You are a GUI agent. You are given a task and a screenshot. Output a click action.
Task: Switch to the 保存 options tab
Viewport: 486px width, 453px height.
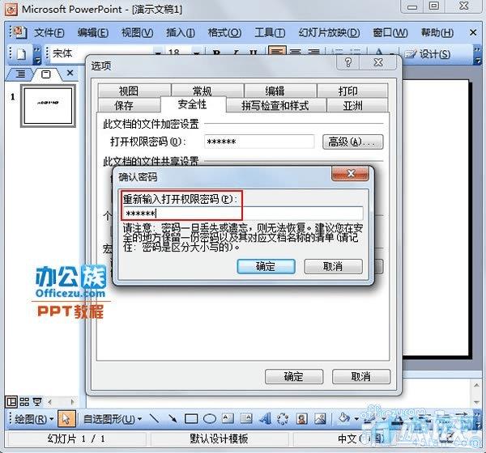(x=129, y=105)
